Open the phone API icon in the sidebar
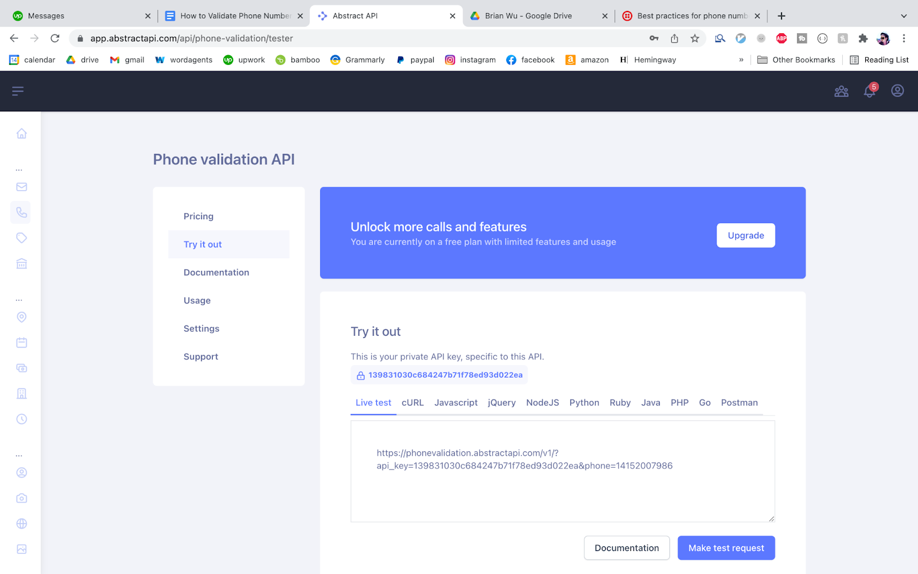Screen dimensions: 918x574 pos(21,212)
